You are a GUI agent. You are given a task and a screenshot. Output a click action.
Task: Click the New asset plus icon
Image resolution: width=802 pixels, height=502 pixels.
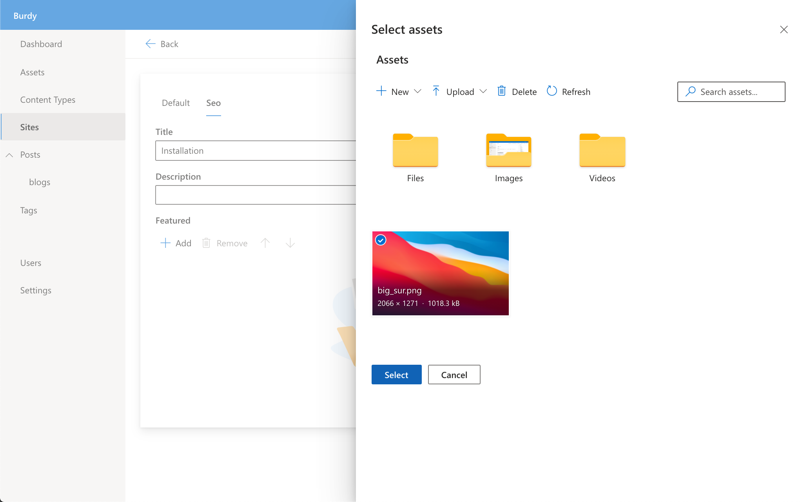click(381, 91)
